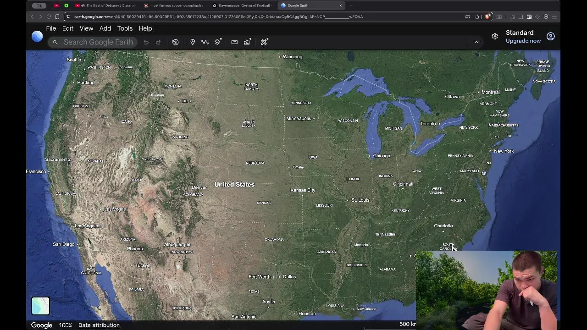Open the historical imagery clock tool

tap(175, 42)
